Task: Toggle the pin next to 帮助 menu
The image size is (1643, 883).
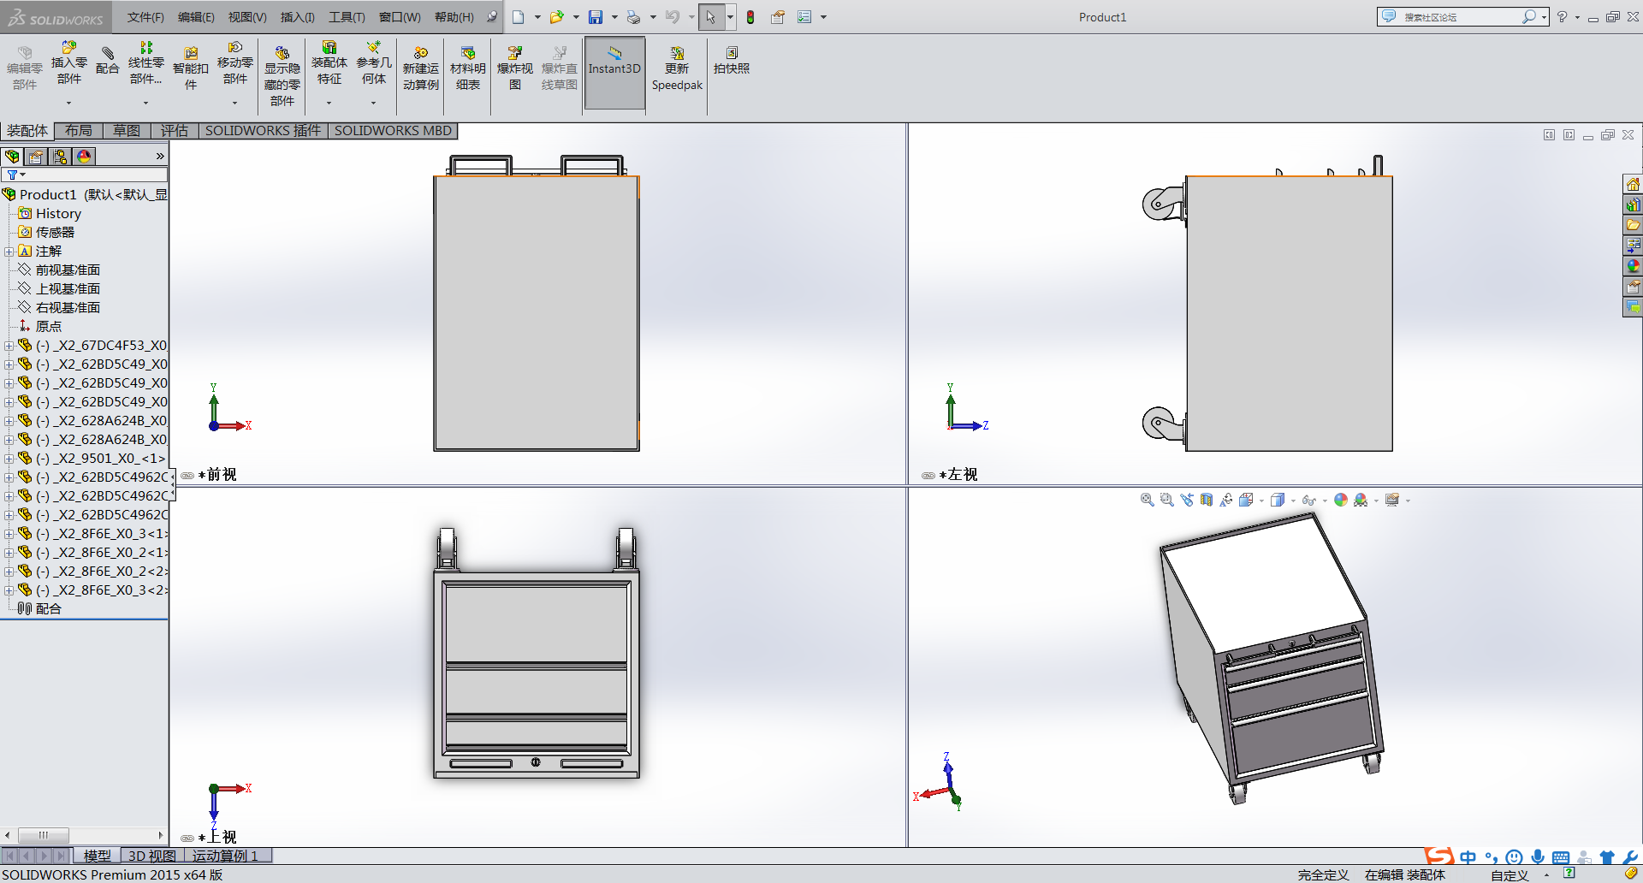Action: click(x=492, y=17)
